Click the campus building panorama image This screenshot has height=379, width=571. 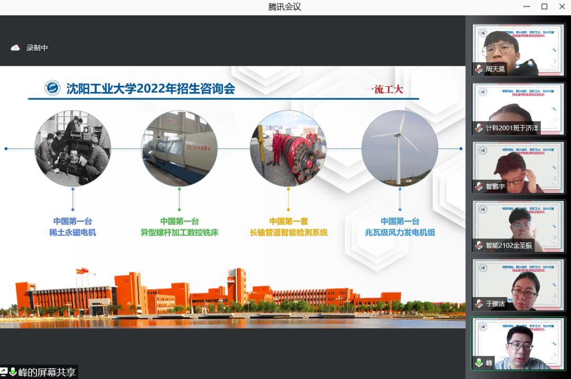point(233,298)
